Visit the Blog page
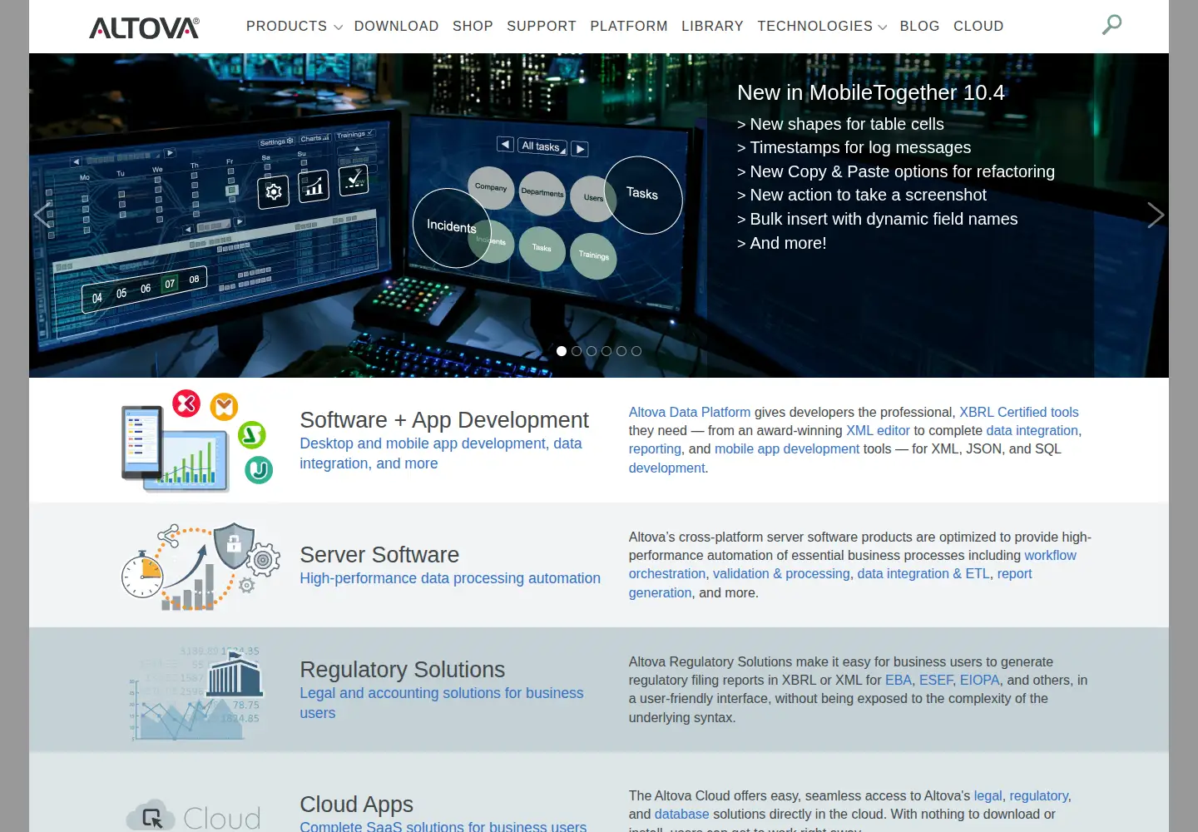Image resolution: width=1198 pixels, height=832 pixels. tap(919, 27)
